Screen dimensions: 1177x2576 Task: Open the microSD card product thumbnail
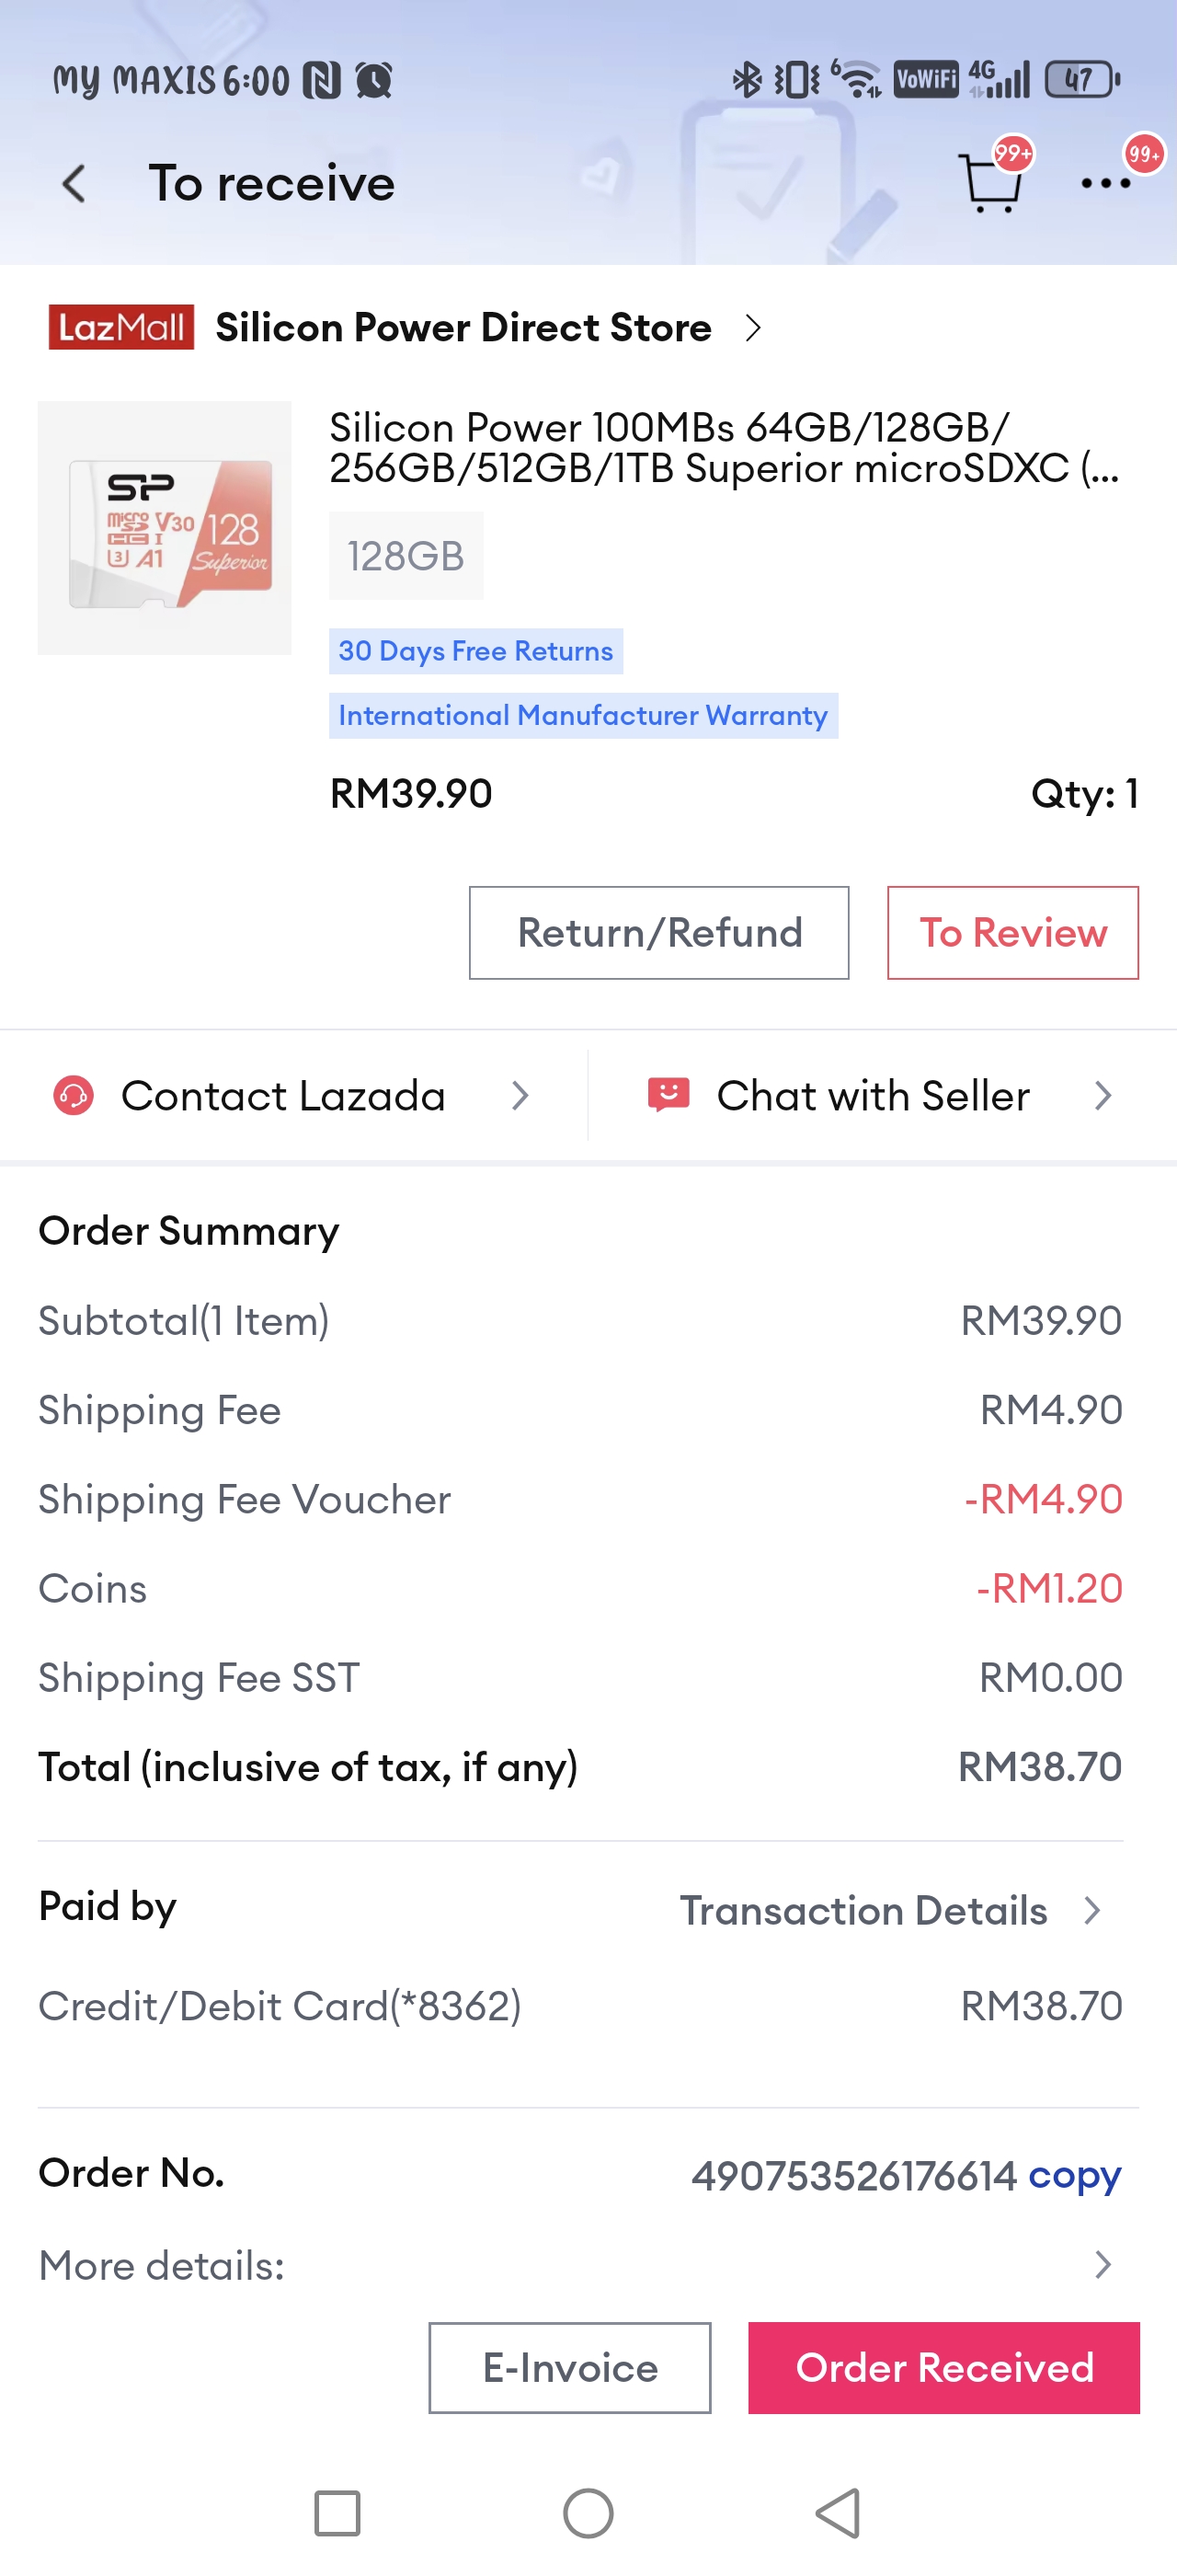tap(165, 528)
